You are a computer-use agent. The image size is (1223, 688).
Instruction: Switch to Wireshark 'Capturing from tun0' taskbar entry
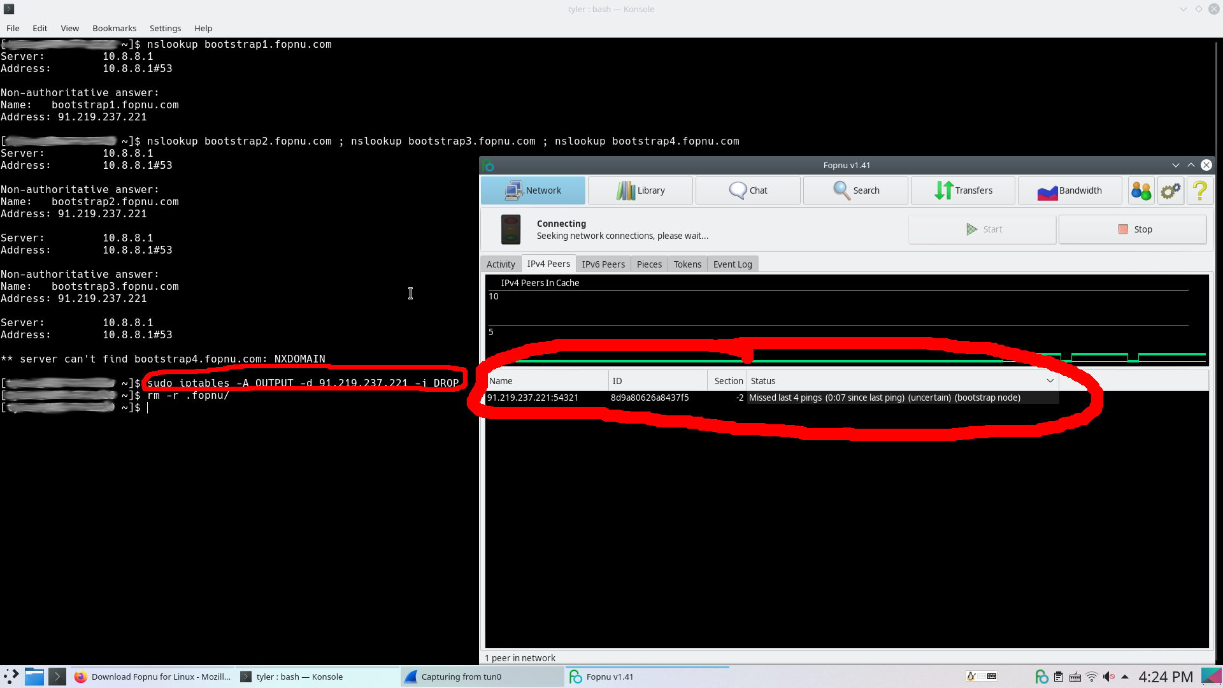483,677
